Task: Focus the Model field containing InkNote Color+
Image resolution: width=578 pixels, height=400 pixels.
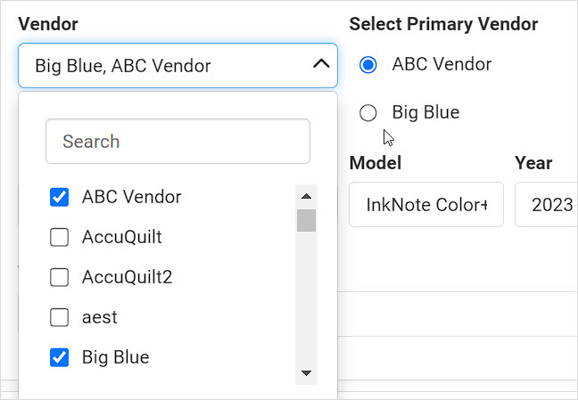Action: (x=426, y=204)
